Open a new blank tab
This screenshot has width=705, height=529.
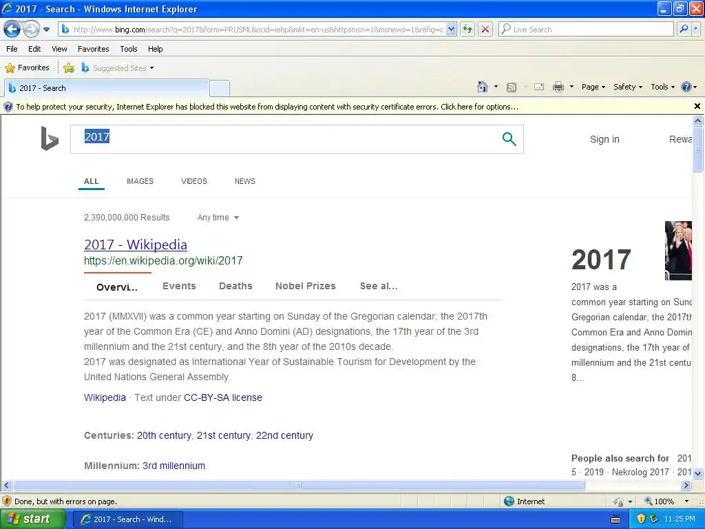220,88
